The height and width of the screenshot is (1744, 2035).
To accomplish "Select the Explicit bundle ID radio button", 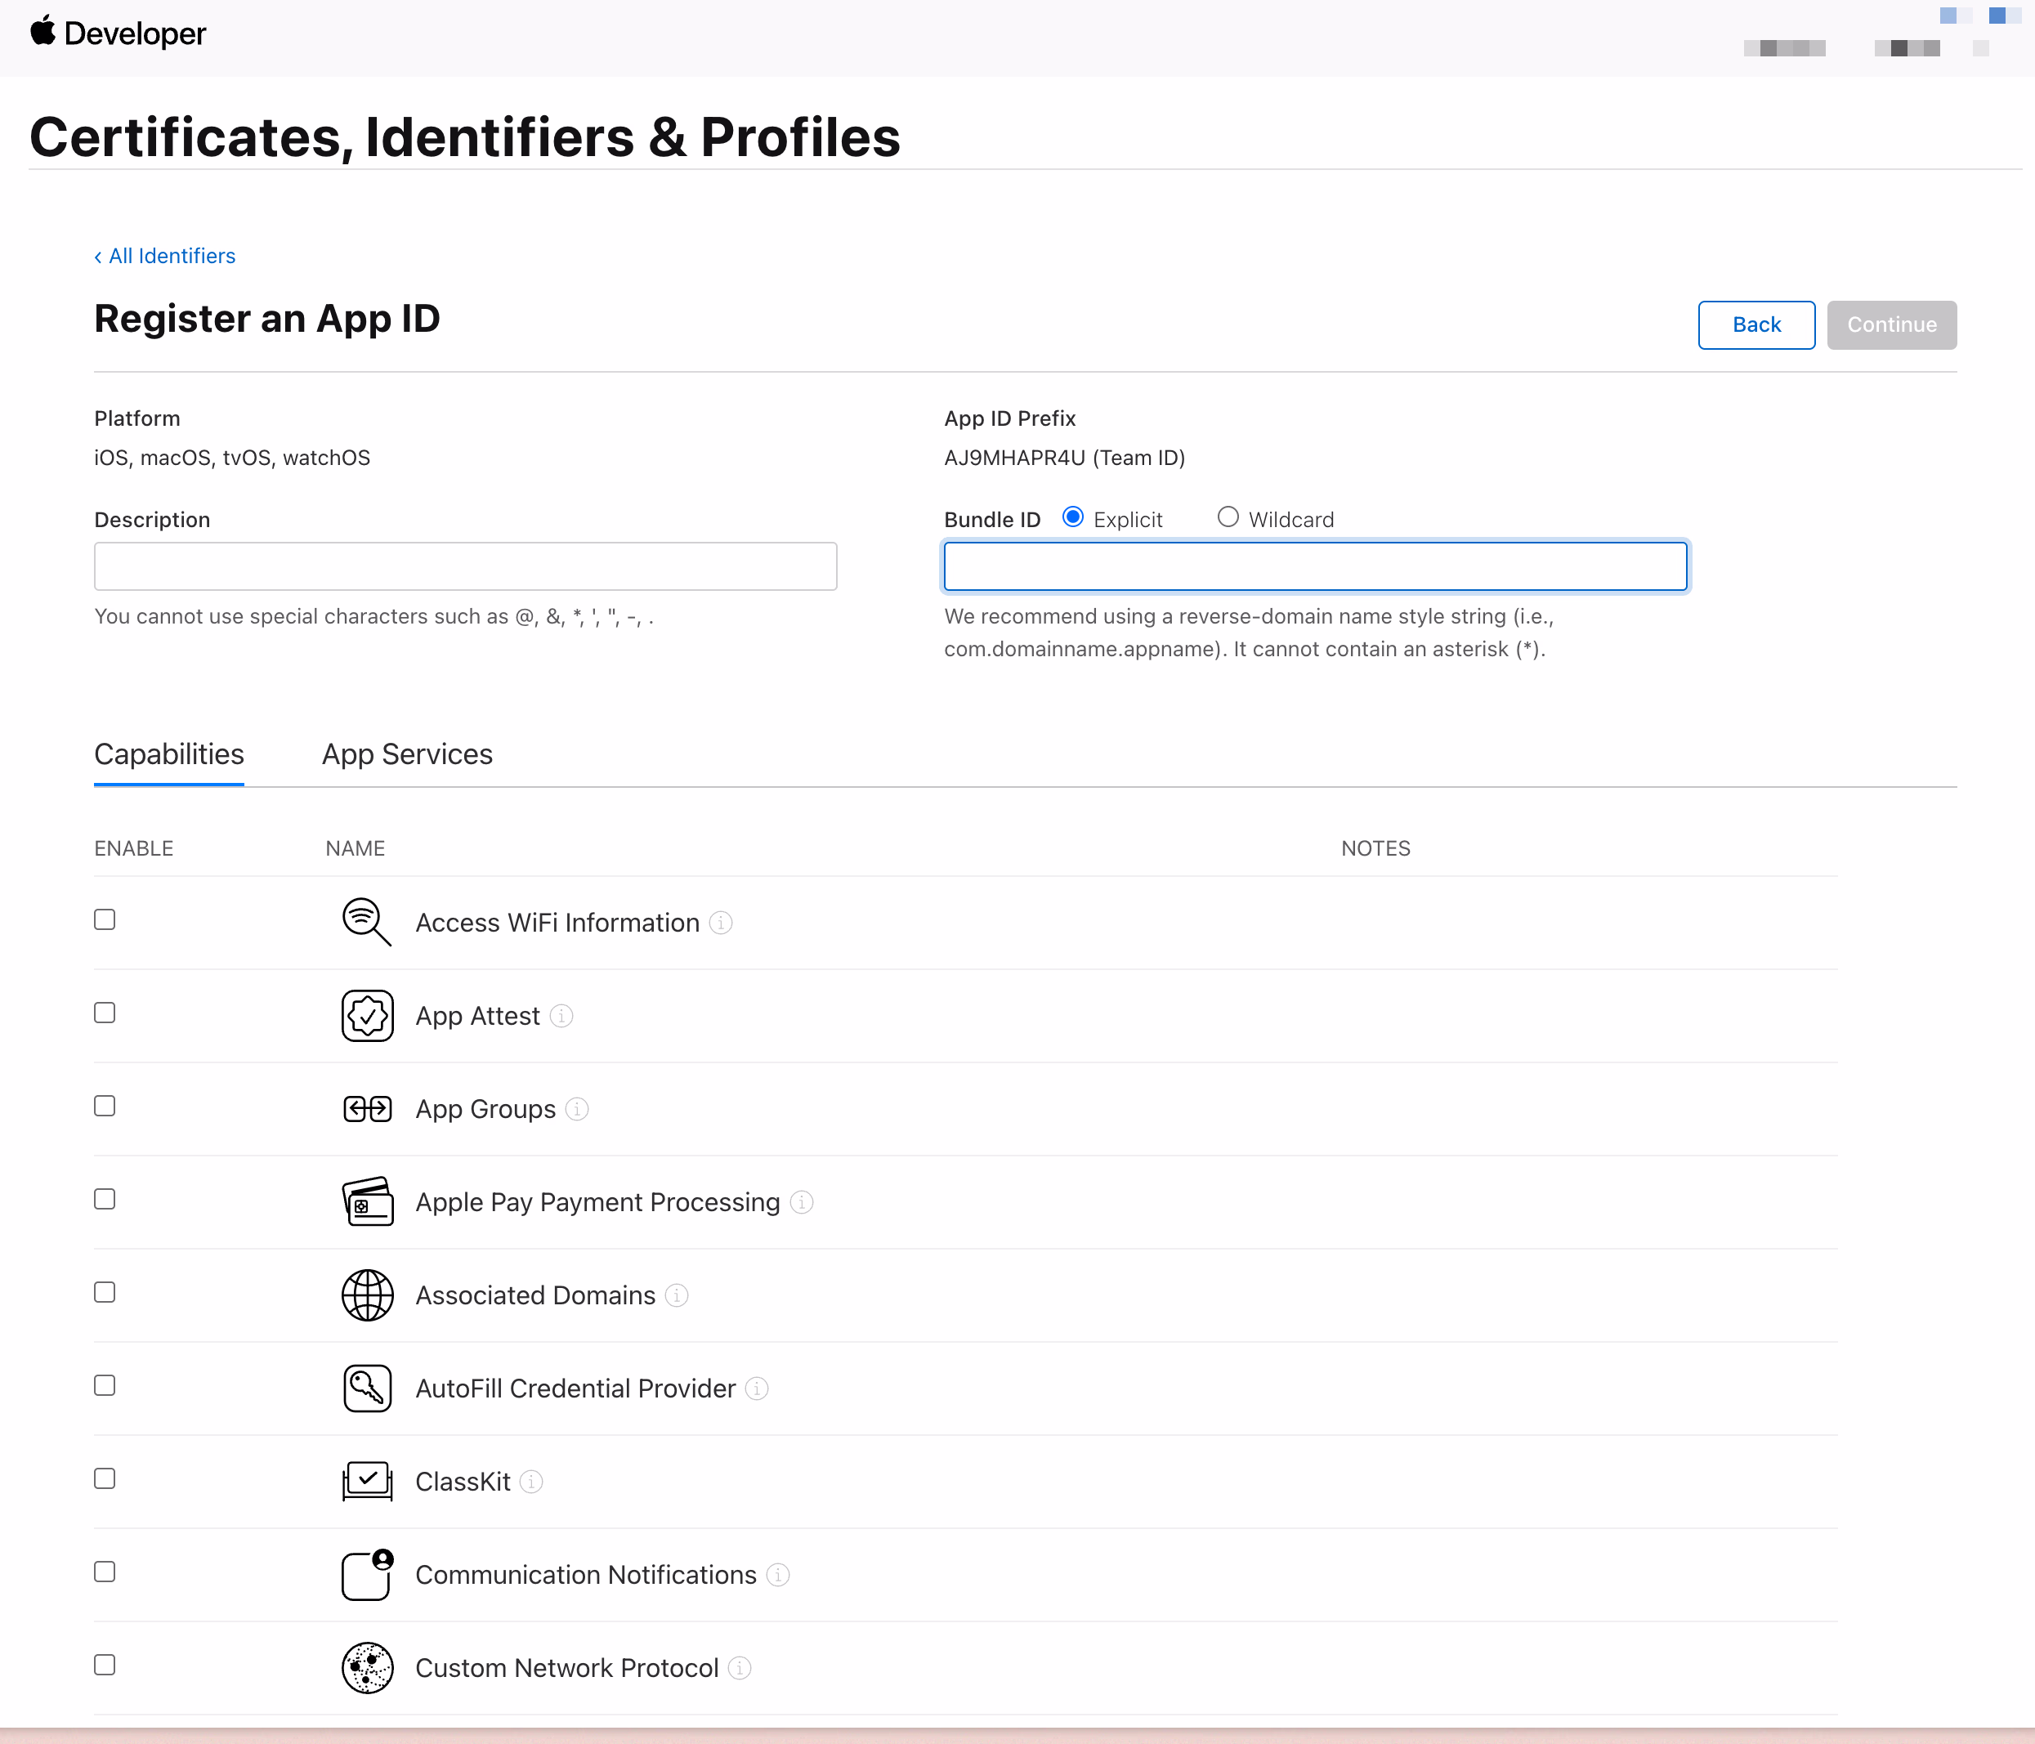I will pyautogui.click(x=1072, y=517).
